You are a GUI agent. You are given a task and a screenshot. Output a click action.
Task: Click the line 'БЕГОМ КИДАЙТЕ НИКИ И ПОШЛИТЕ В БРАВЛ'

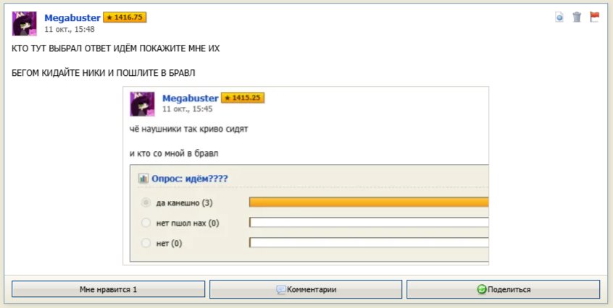(x=103, y=73)
